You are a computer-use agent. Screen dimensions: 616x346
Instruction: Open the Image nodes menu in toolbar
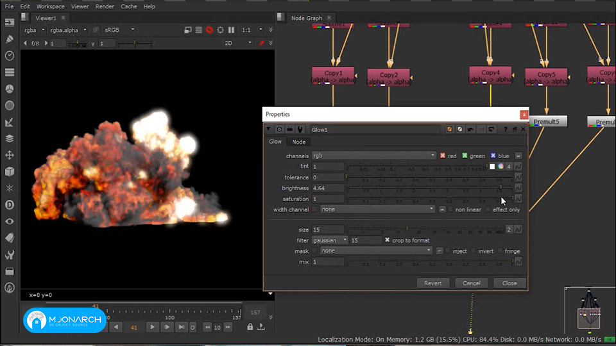click(x=10, y=23)
